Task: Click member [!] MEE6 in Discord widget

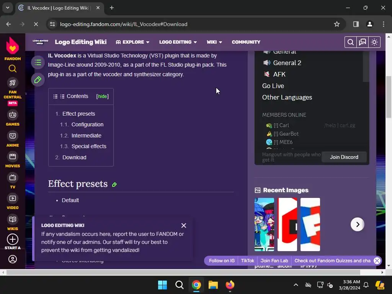Action: pos(283,142)
